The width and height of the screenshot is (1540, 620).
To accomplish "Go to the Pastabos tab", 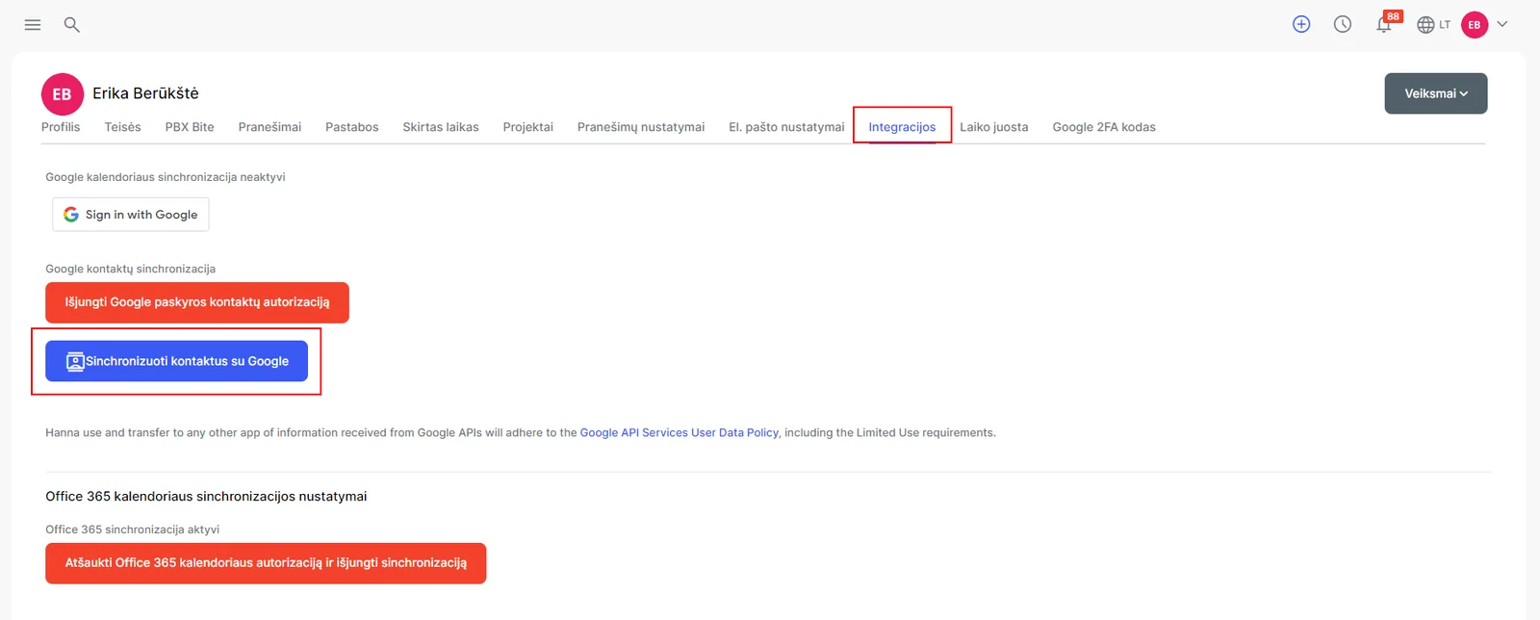I will 352,127.
